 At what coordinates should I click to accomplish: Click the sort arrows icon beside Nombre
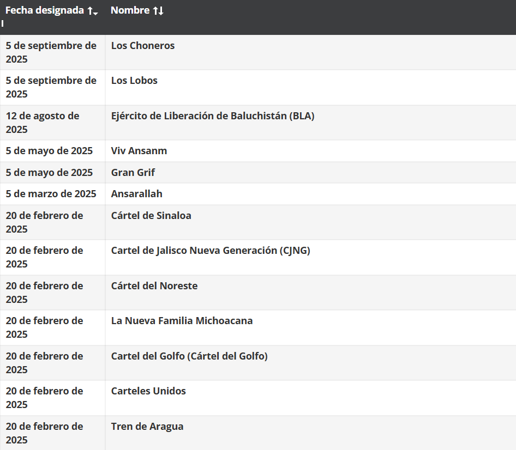(158, 11)
